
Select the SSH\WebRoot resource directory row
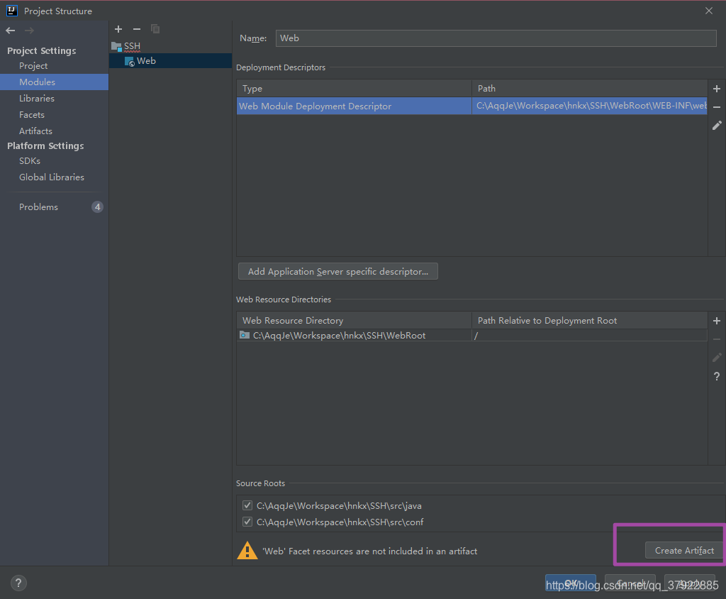tap(471, 335)
